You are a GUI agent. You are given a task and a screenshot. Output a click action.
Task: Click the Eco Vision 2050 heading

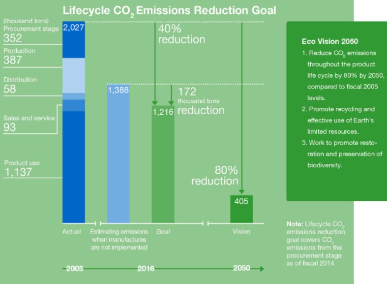pyautogui.click(x=325, y=41)
